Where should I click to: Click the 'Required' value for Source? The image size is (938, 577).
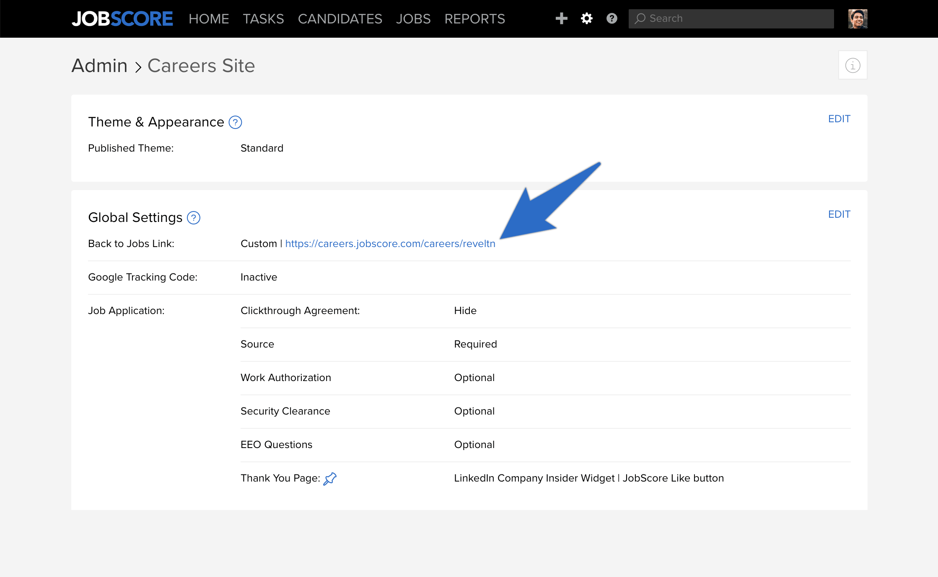[475, 344]
